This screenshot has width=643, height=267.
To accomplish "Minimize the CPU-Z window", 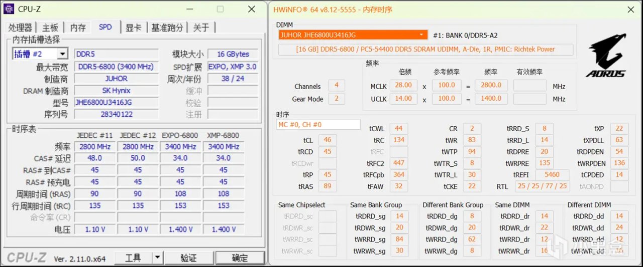I will [x=189, y=10].
